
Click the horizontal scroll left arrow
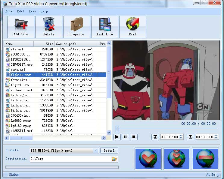[7, 138]
